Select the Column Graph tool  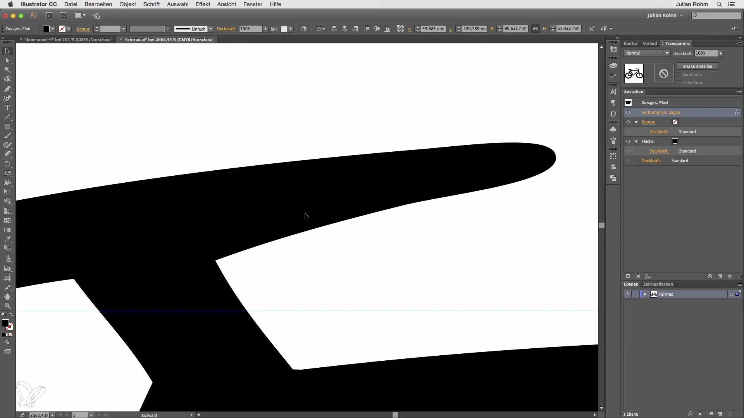click(x=7, y=268)
